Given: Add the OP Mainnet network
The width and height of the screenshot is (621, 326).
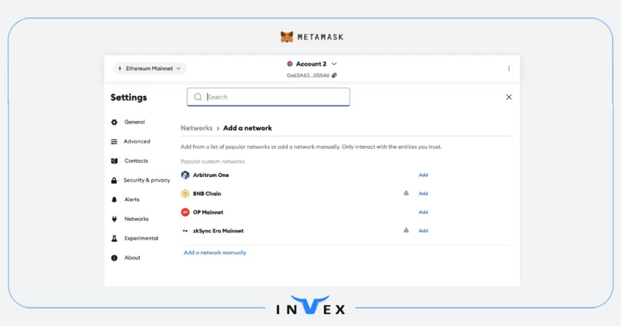Looking at the screenshot, I should point(423,212).
